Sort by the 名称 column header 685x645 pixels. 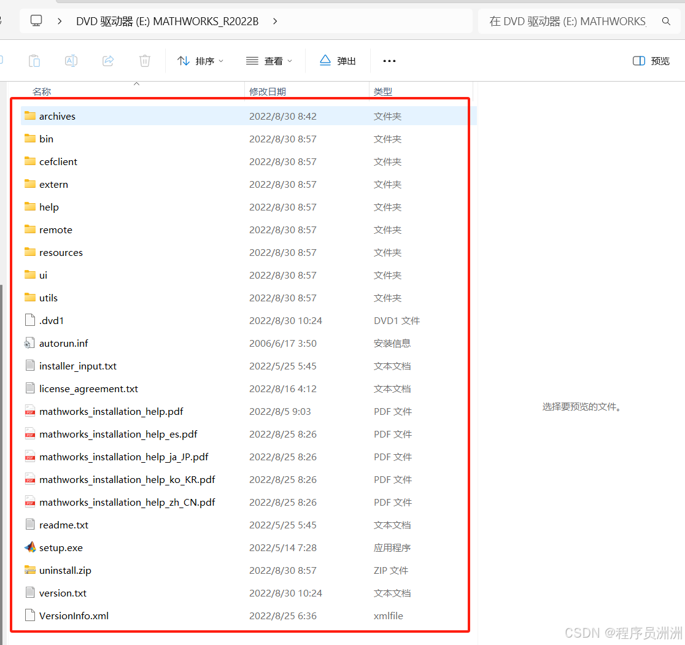point(42,91)
